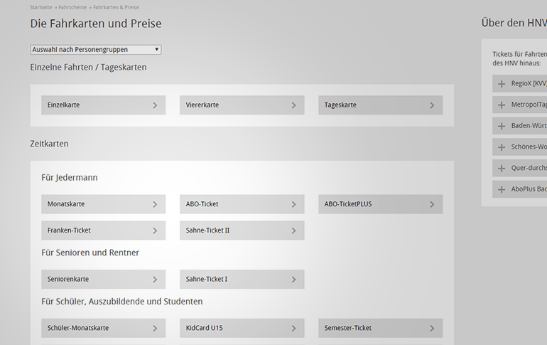Expand the Baden-Württ entry

coord(520,126)
